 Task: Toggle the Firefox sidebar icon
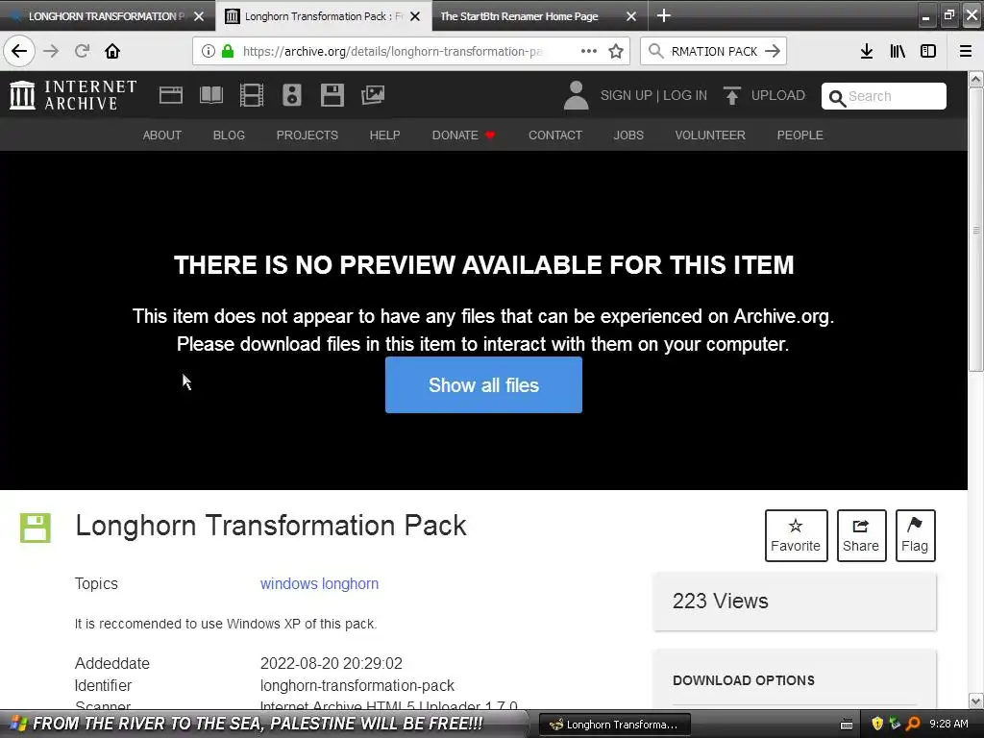point(928,51)
